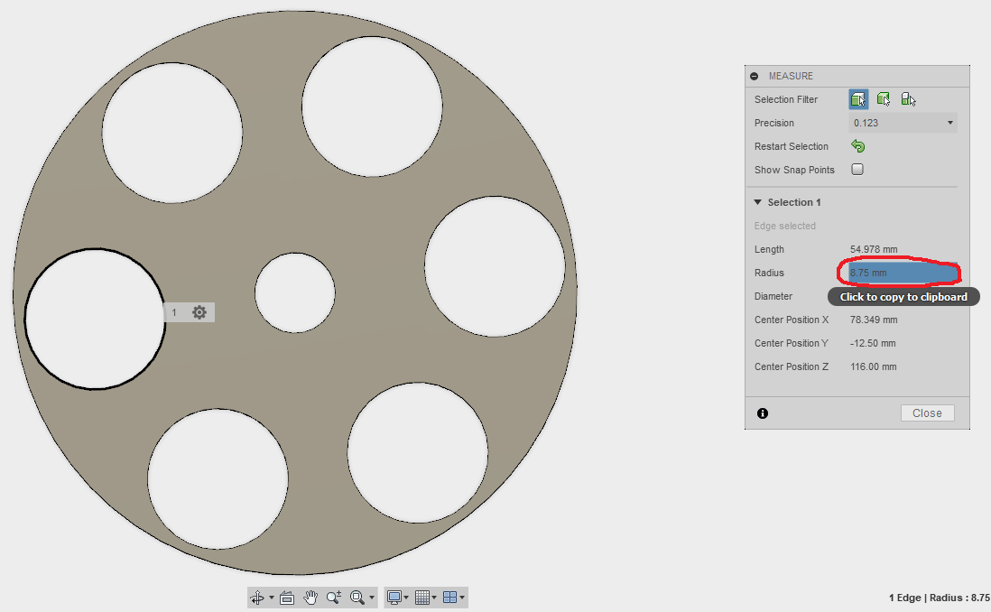Expand the Display Settings dropdown arrow
The image size is (991, 612).
tap(406, 598)
